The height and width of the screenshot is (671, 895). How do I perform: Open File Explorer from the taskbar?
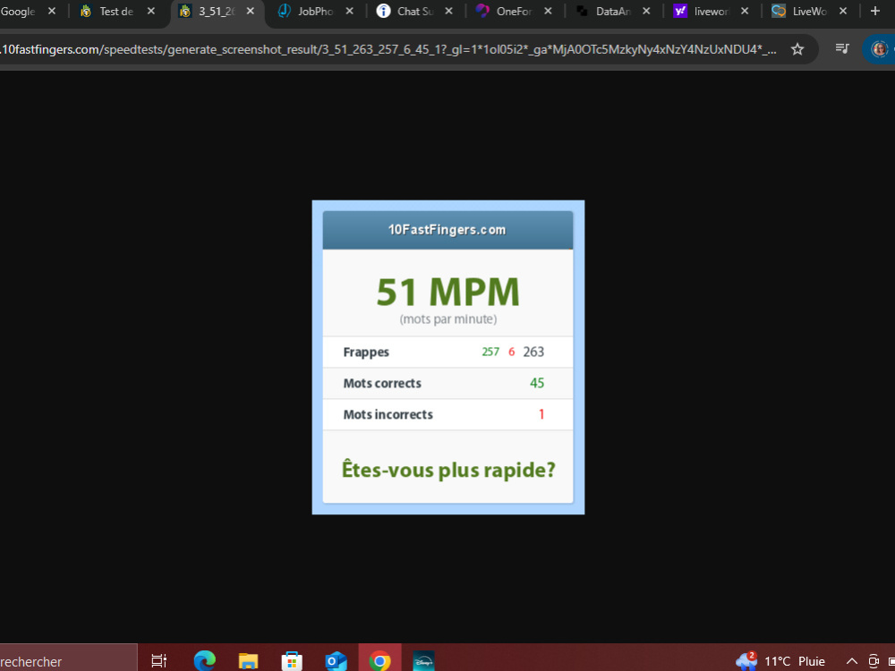pyautogui.click(x=248, y=661)
